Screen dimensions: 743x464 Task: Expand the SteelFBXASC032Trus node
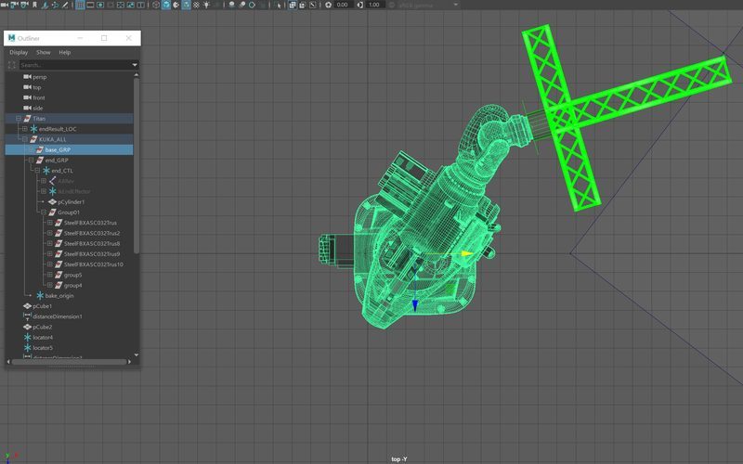tap(50, 223)
